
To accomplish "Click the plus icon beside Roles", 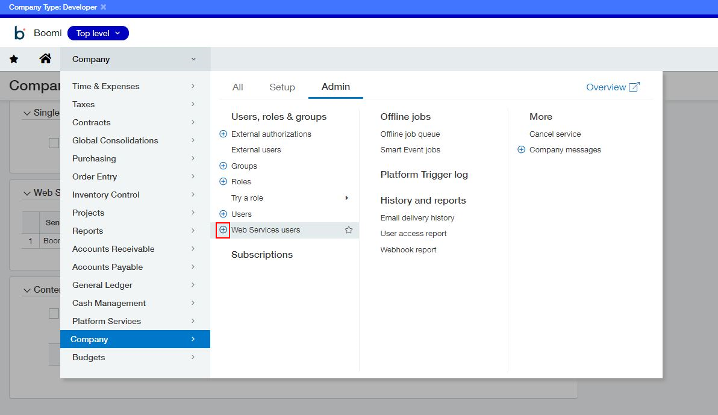I will tap(223, 181).
